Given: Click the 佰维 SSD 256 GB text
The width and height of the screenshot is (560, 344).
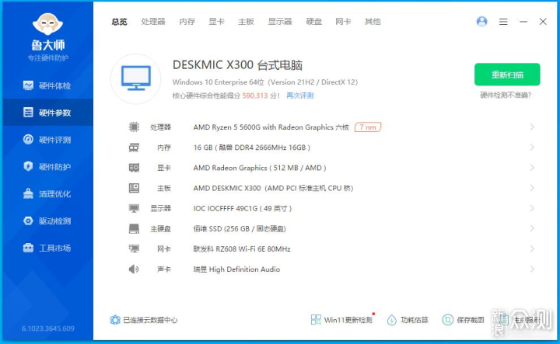Looking at the screenshot, I should click(x=240, y=229).
